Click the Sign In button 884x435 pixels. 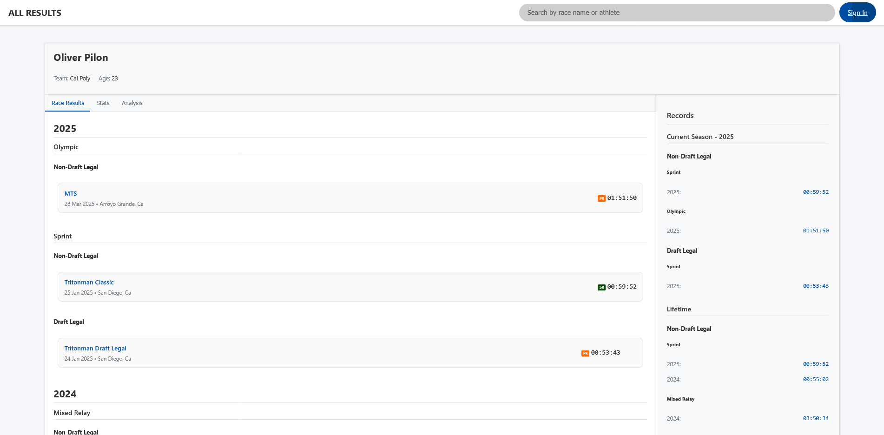click(857, 13)
